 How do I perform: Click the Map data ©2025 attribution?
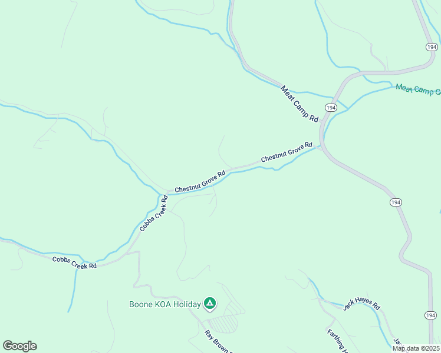(x=416, y=348)
